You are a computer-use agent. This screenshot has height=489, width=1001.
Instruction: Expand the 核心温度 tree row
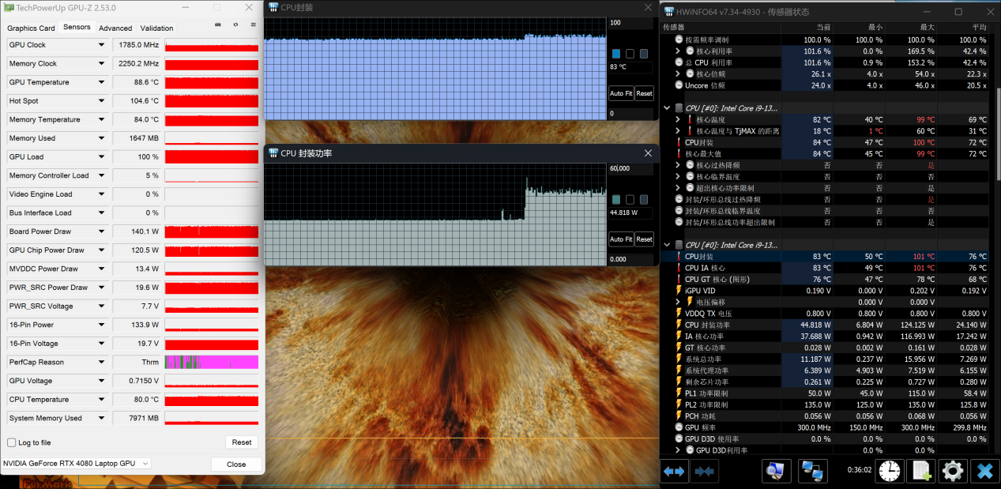678,119
